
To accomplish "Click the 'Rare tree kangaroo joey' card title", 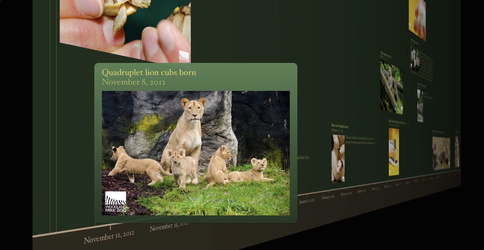I will click(339, 125).
